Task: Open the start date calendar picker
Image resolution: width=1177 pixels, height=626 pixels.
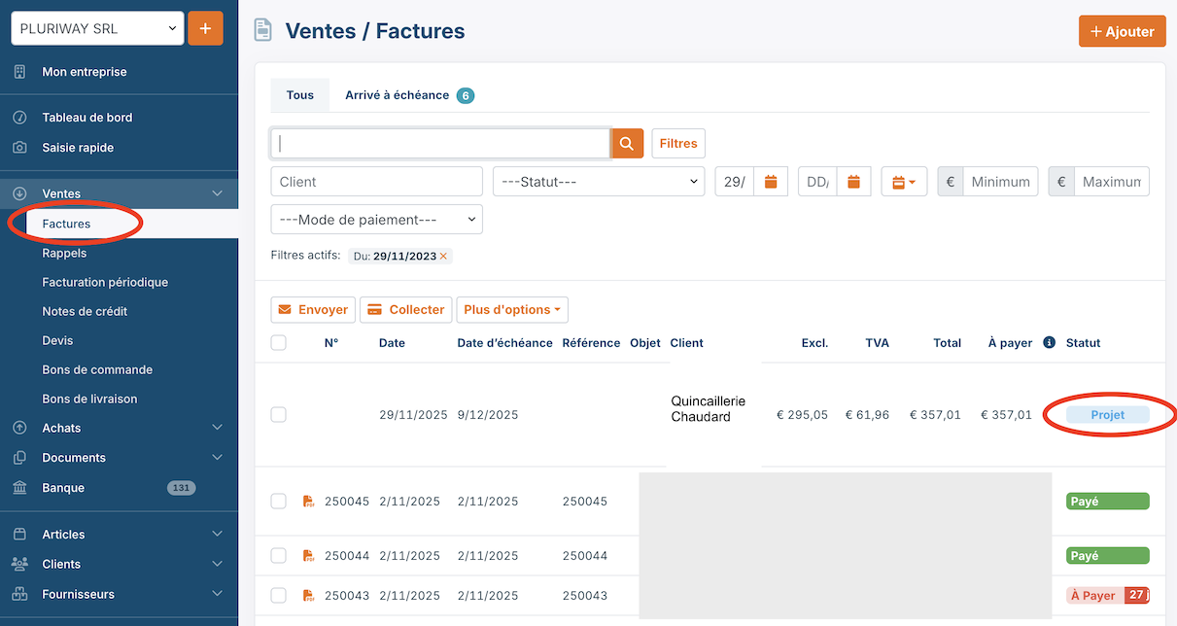Action: [771, 182]
